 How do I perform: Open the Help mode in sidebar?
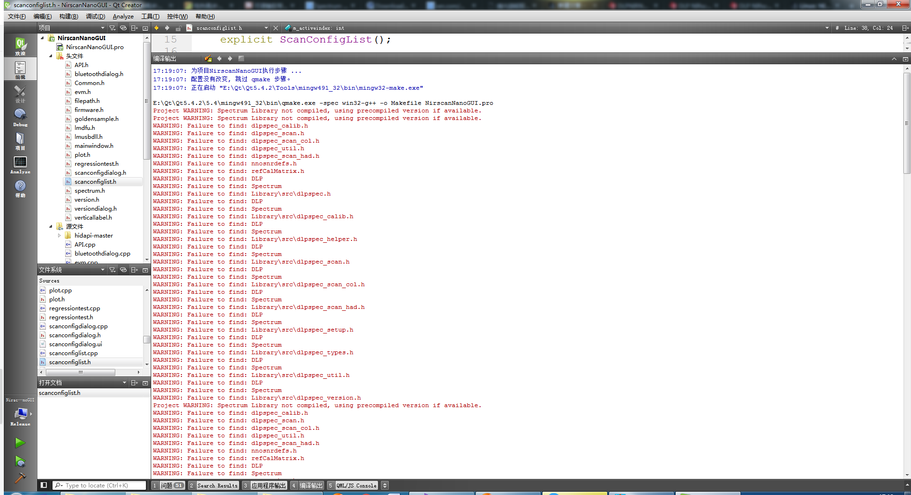[20, 188]
